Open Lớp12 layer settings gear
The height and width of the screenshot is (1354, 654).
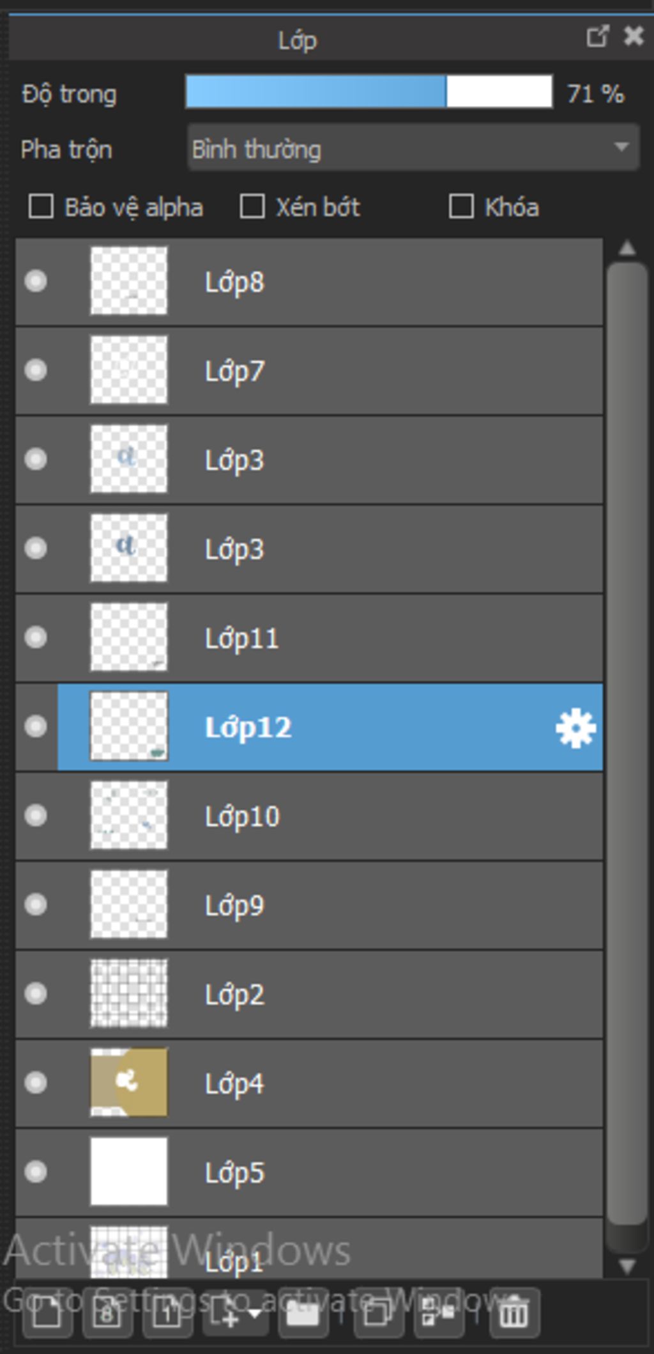click(575, 728)
